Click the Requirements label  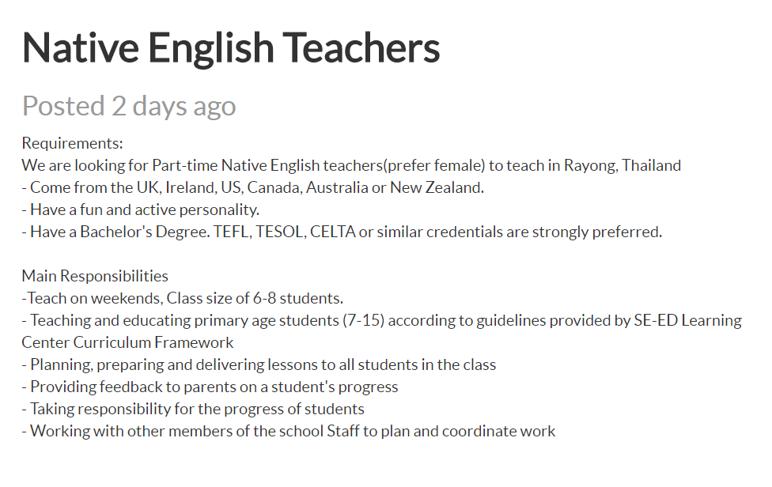[73, 143]
